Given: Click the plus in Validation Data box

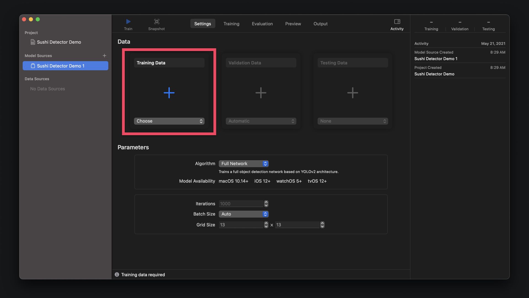Looking at the screenshot, I should (x=261, y=93).
